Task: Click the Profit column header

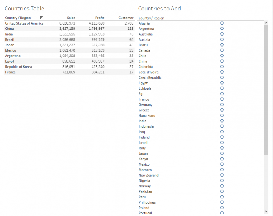Action: point(100,18)
